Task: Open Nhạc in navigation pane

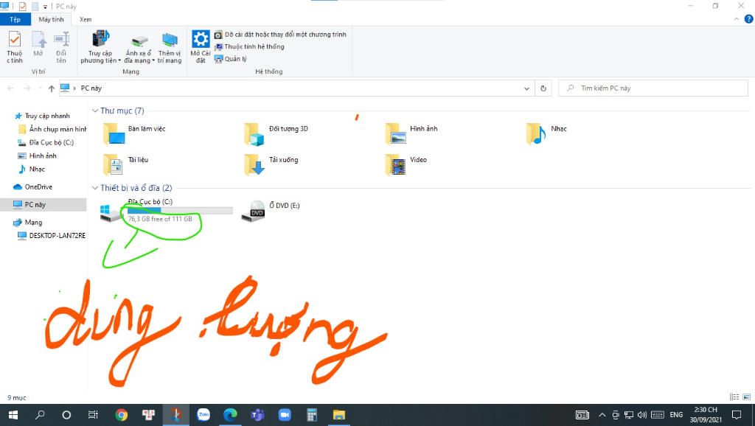Action: 31,170
